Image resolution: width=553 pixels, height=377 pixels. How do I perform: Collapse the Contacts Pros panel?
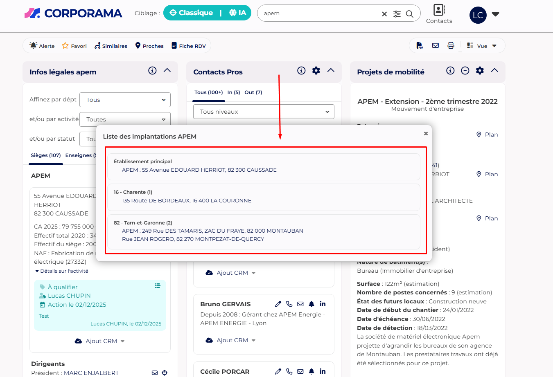pyautogui.click(x=331, y=71)
